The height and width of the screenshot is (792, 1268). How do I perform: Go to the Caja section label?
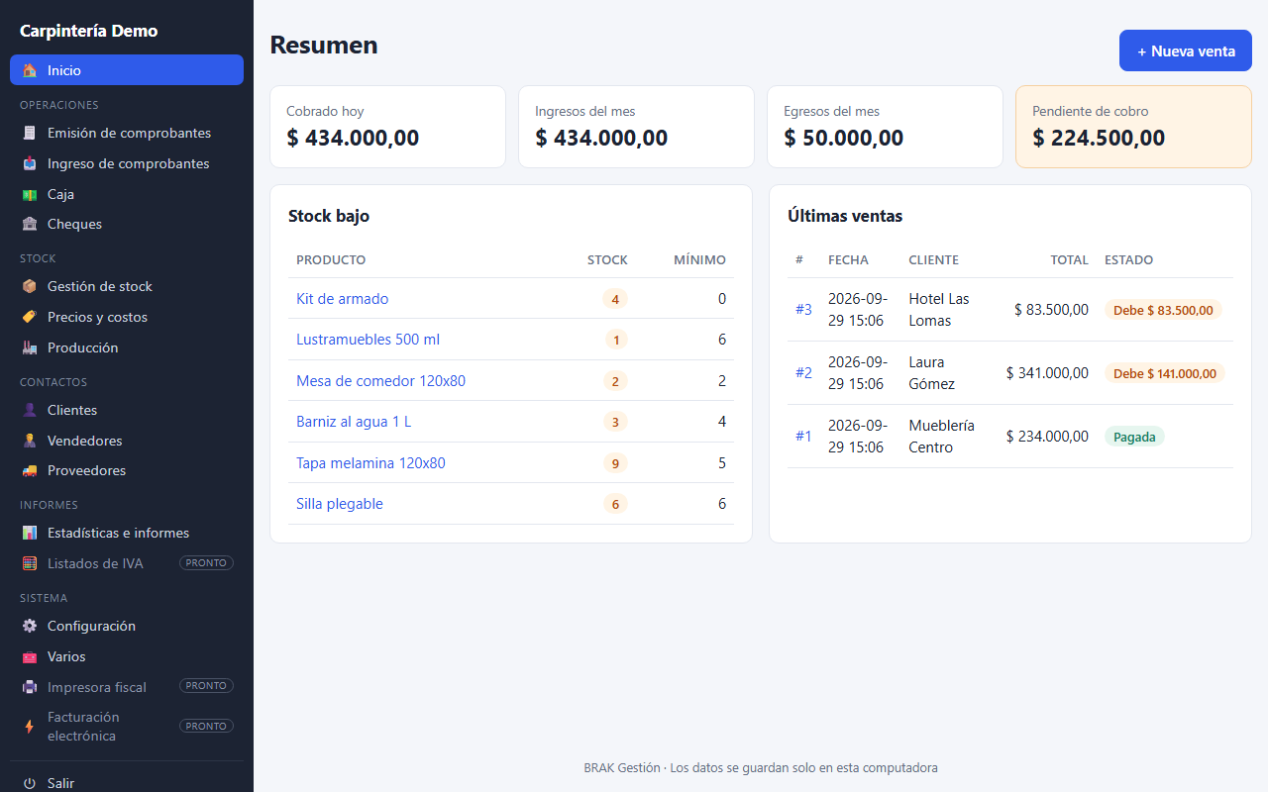(x=60, y=194)
